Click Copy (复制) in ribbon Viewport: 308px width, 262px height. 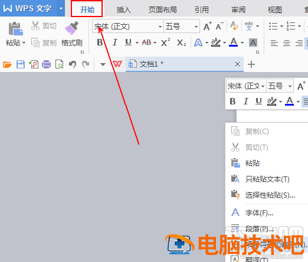[x=44, y=42]
